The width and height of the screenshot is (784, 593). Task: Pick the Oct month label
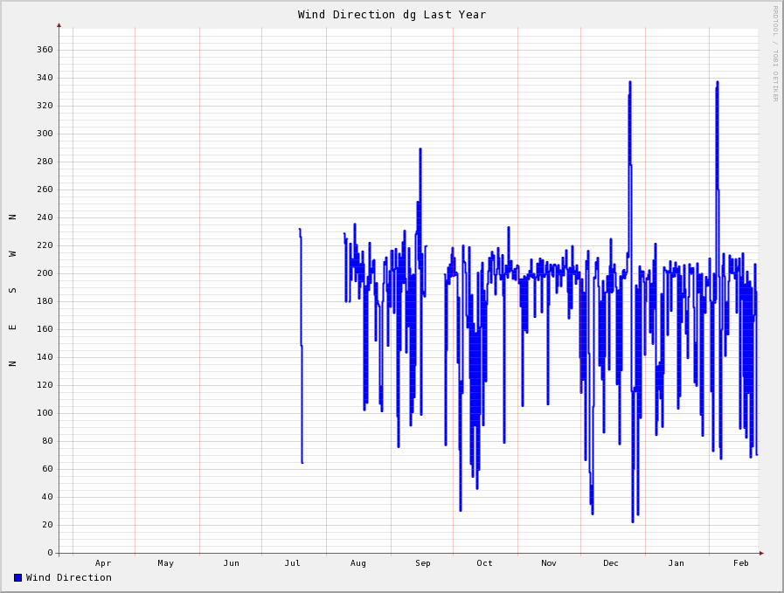[485, 563]
